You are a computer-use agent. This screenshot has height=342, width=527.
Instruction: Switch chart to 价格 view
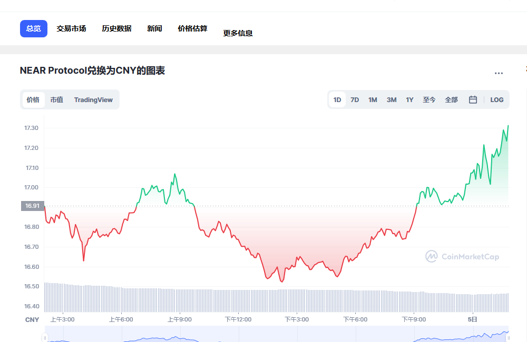tap(33, 99)
